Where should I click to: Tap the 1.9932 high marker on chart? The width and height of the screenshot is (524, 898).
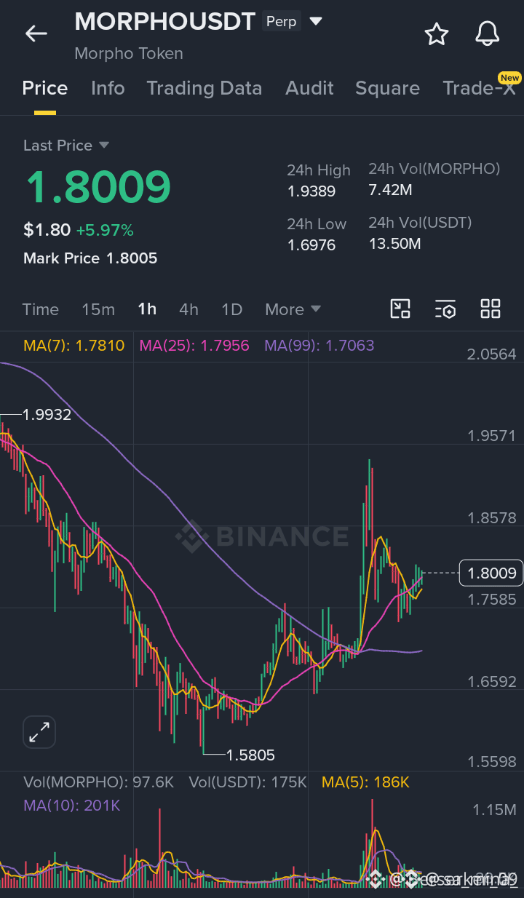[x=47, y=415]
